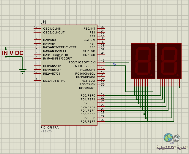Image resolution: width=189 pixels, height=154 pixels.
Task: Select the RD3/PSP3 pin label
Action: point(88,107)
